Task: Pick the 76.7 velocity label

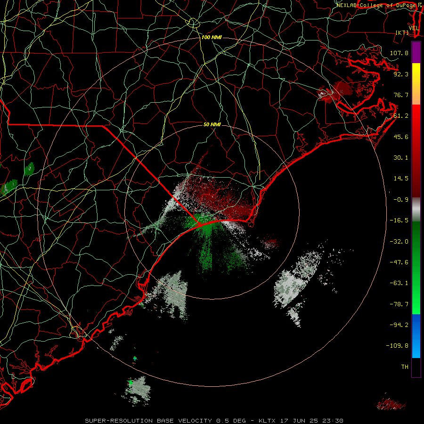Action: pos(401,95)
